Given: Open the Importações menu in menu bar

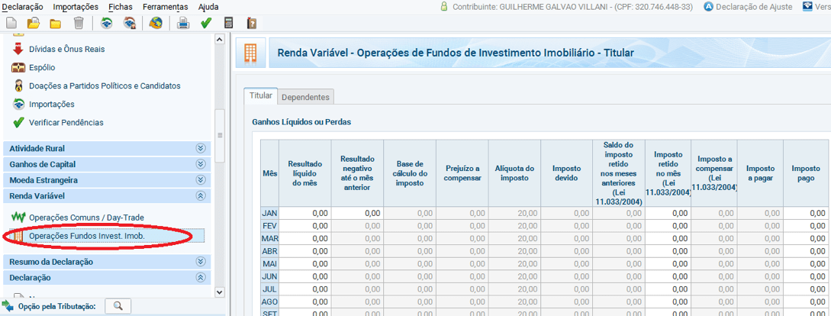Looking at the screenshot, I should pyautogui.click(x=76, y=7).
